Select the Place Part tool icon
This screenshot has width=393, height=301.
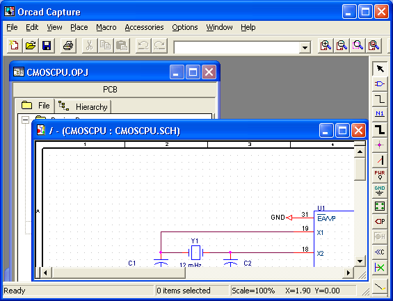click(380, 83)
